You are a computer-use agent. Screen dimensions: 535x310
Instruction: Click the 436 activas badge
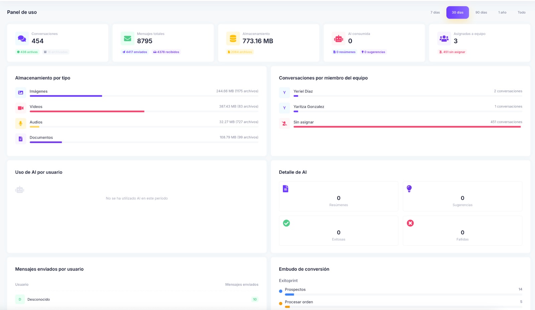27,52
